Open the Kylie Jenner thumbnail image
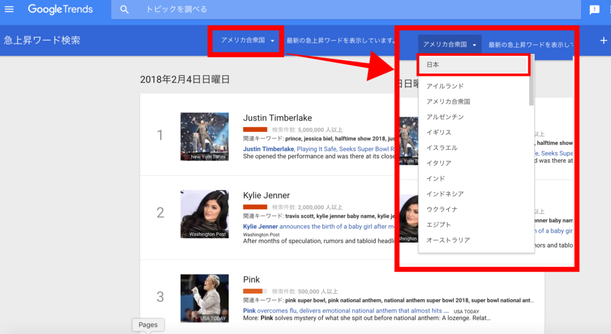Viewport: 611px width, 334px height. tap(205, 214)
